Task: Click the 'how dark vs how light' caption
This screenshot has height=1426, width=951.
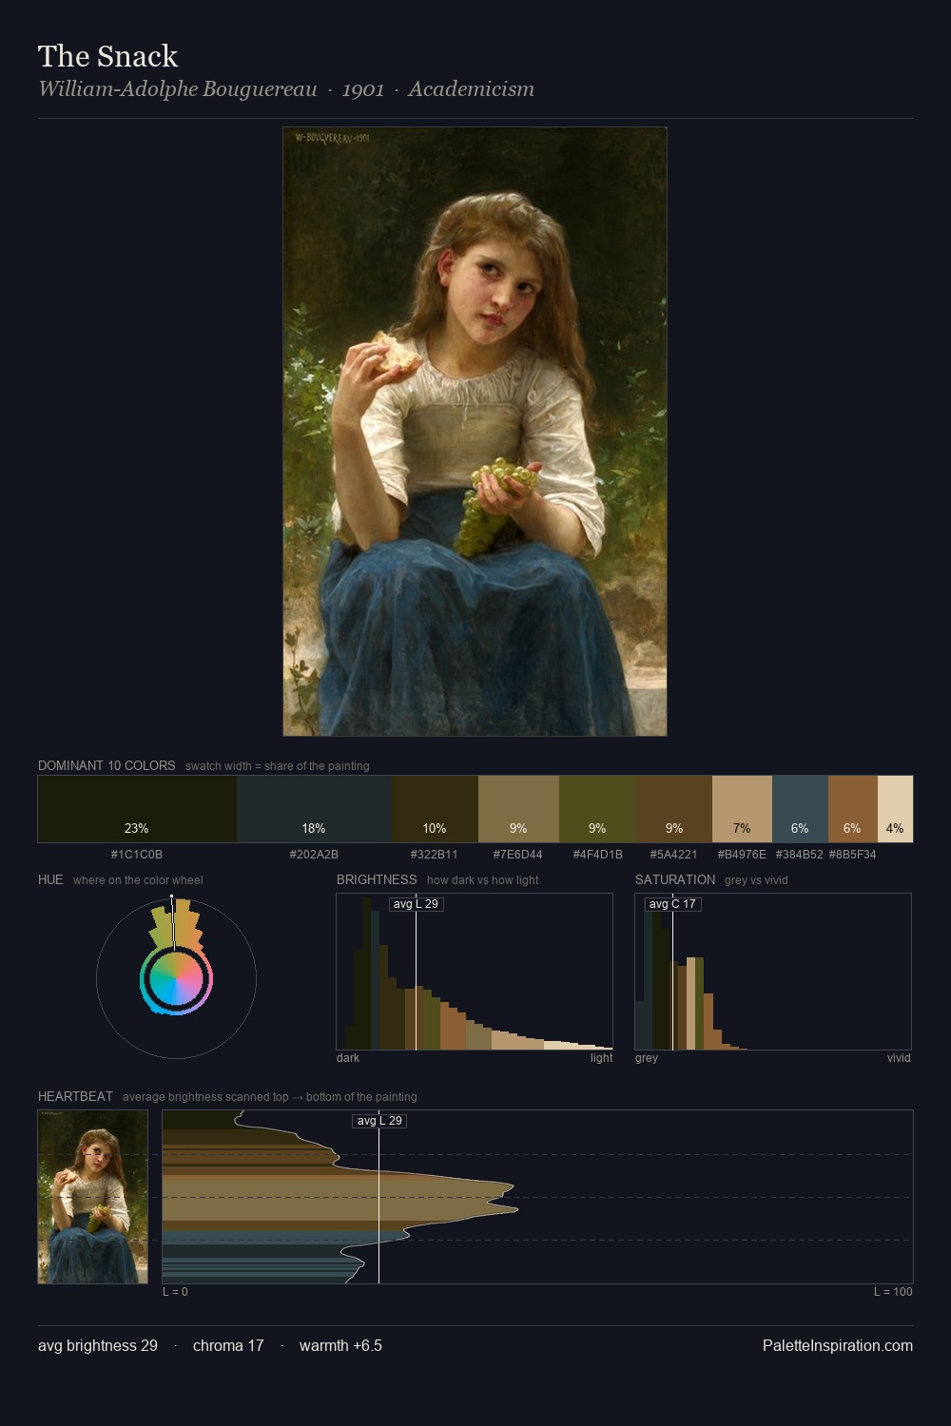Action: tap(483, 880)
